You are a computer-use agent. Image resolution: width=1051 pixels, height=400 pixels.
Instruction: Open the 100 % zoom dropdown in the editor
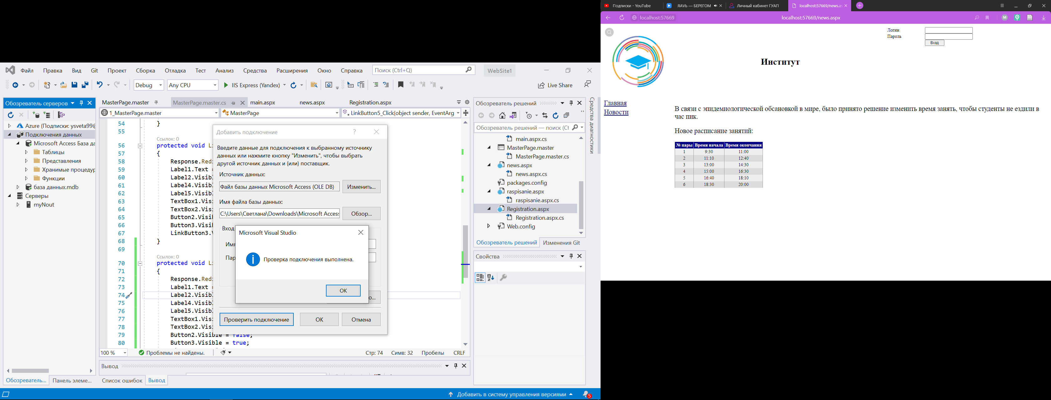(114, 353)
